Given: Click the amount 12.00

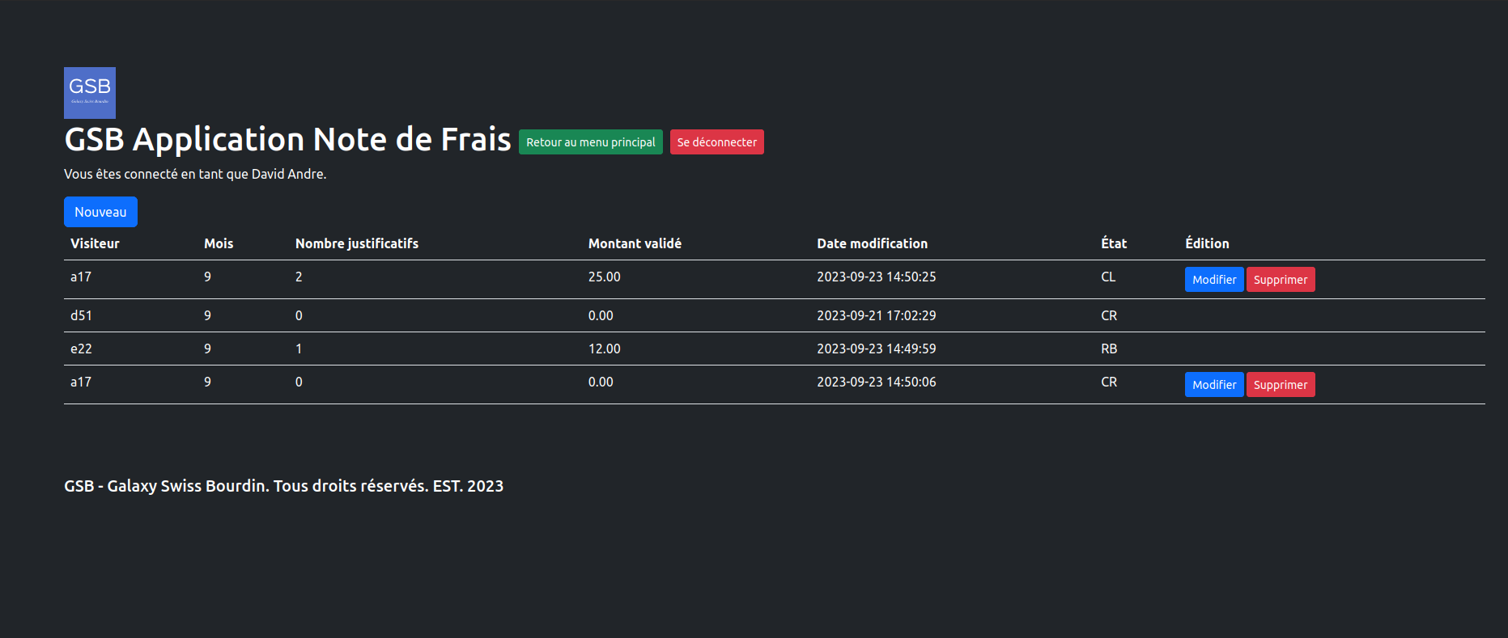Looking at the screenshot, I should pyautogui.click(x=605, y=349).
